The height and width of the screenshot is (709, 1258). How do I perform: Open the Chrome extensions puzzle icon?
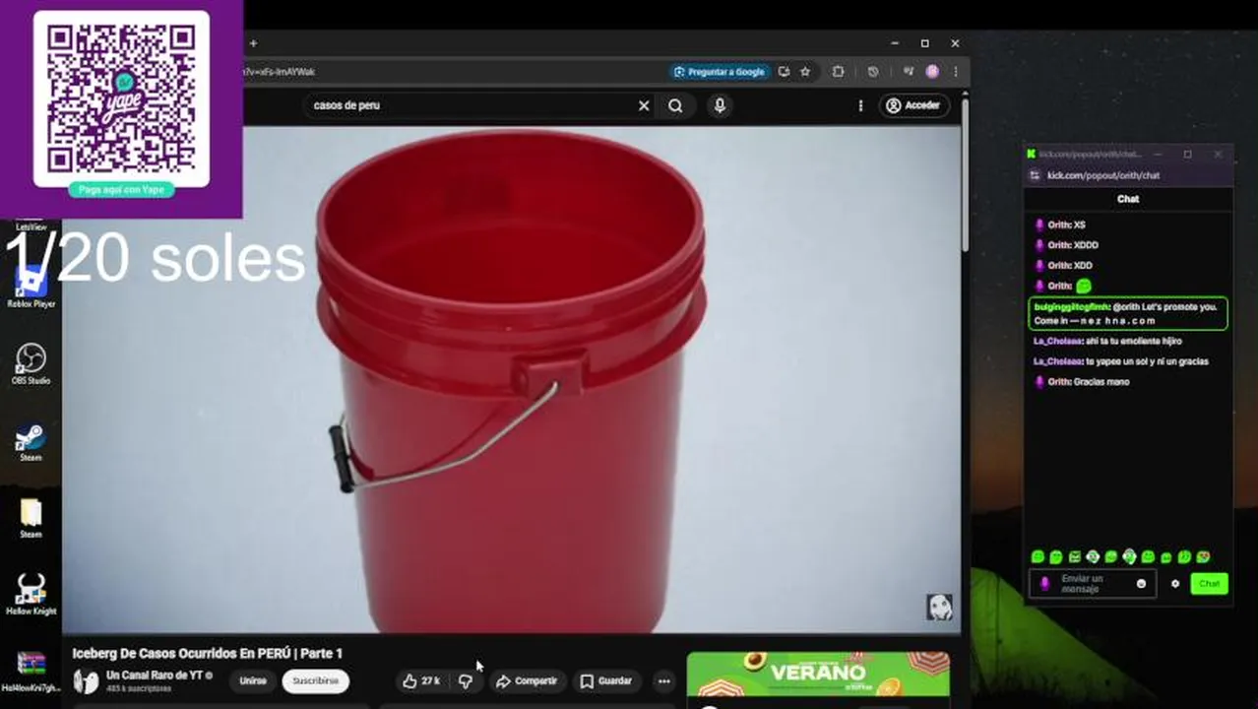pyautogui.click(x=838, y=72)
